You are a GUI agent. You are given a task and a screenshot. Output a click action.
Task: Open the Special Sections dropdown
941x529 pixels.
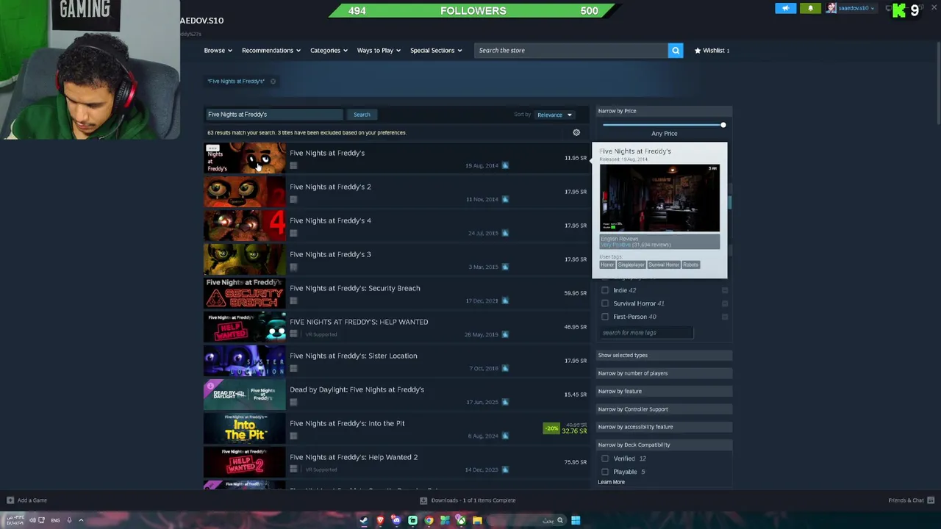pyautogui.click(x=436, y=50)
